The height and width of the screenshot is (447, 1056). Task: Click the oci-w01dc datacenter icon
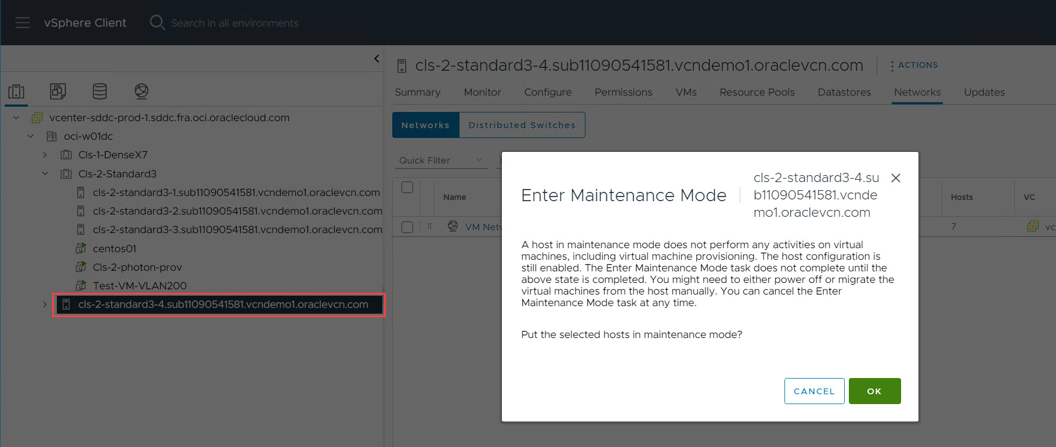click(52, 136)
